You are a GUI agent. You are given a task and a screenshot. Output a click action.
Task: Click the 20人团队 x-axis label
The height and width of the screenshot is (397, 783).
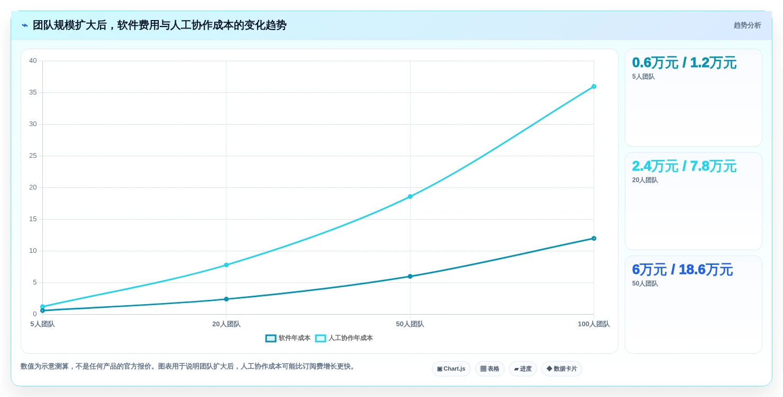(x=226, y=324)
